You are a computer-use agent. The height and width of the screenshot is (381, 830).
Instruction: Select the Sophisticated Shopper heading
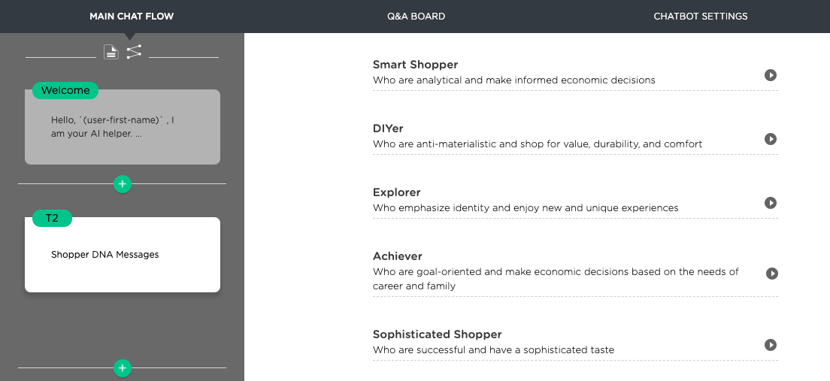coord(438,334)
